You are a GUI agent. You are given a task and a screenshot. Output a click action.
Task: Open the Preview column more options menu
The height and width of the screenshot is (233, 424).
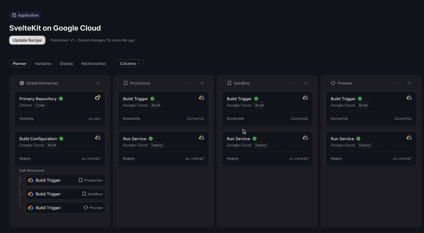coord(399,83)
